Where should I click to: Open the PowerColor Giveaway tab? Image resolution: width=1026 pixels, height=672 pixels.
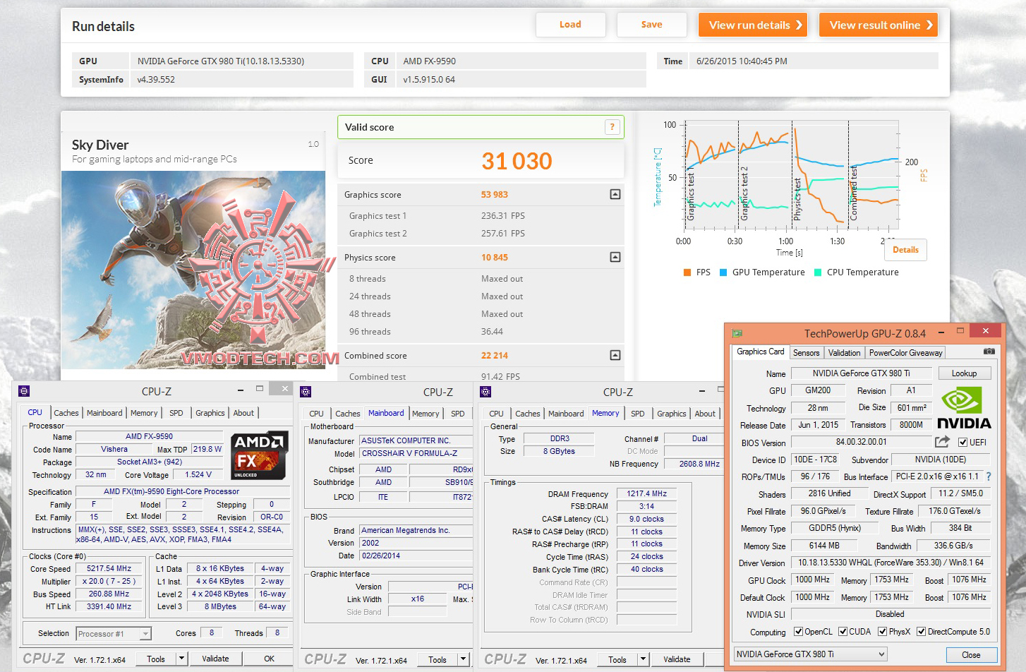(x=905, y=353)
